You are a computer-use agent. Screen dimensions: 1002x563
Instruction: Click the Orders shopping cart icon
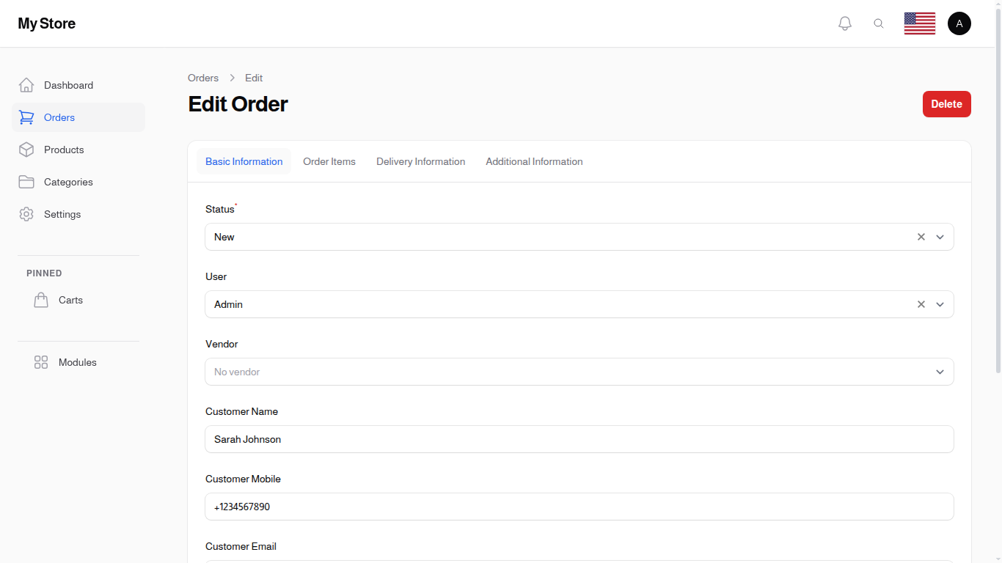pos(26,117)
